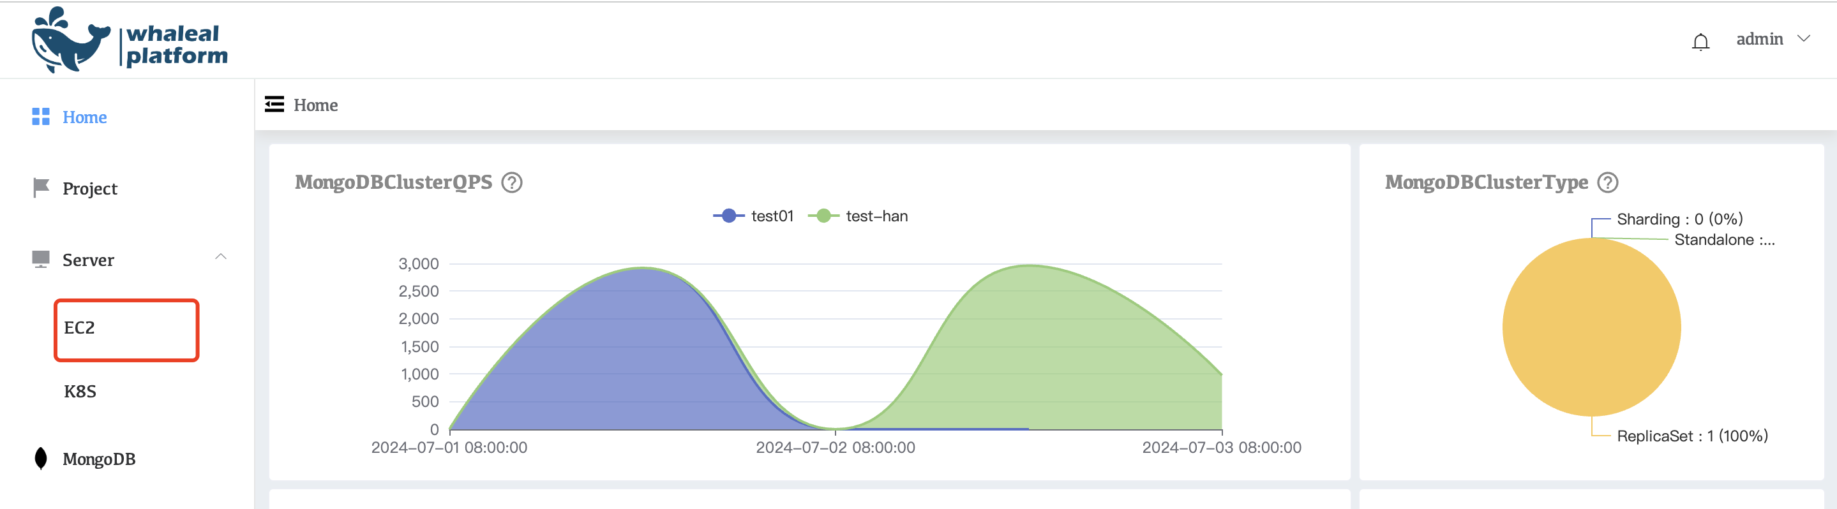The width and height of the screenshot is (1837, 509).
Task: Collapse the Server submenu chevron
Action: [220, 256]
